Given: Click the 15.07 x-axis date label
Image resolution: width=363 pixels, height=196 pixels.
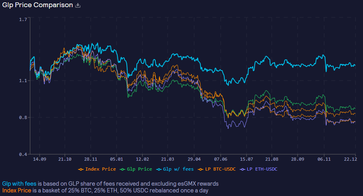Looking at the screenshot, I should click(x=246, y=159).
